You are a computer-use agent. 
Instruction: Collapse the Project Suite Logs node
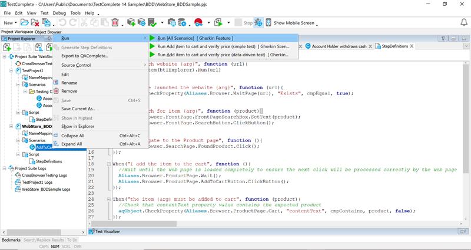(x=4, y=168)
